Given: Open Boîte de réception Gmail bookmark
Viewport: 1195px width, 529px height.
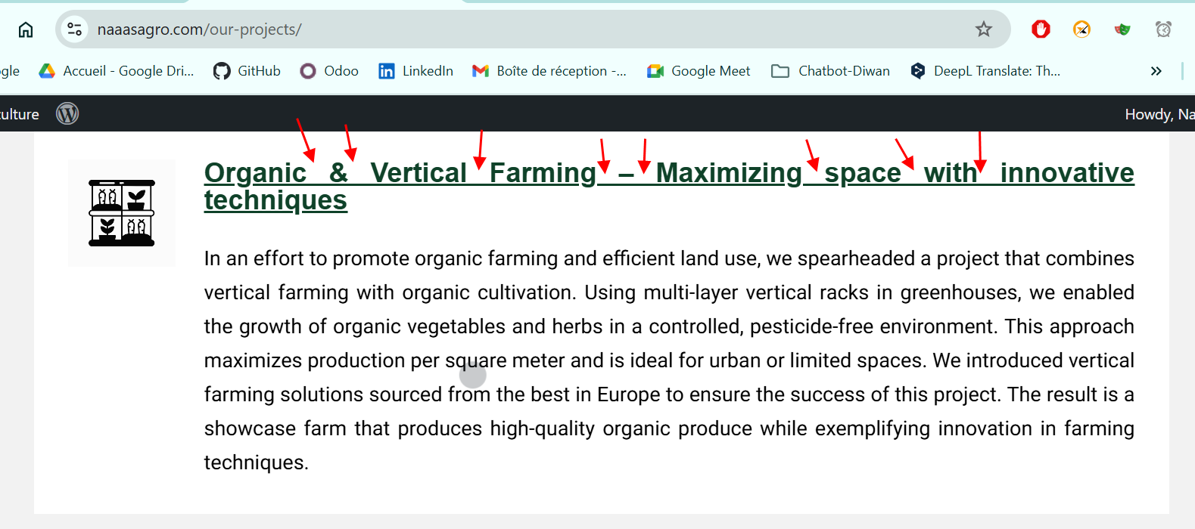Looking at the screenshot, I should pos(549,71).
